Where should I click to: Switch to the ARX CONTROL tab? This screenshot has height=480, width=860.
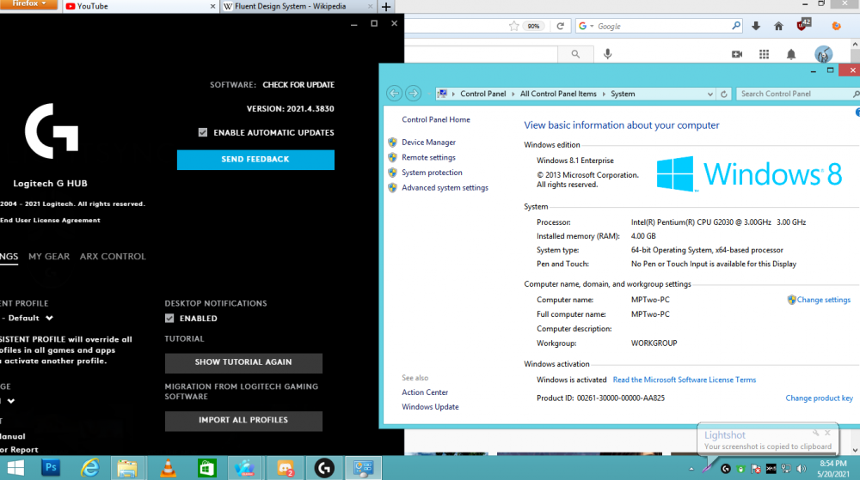[x=113, y=256]
